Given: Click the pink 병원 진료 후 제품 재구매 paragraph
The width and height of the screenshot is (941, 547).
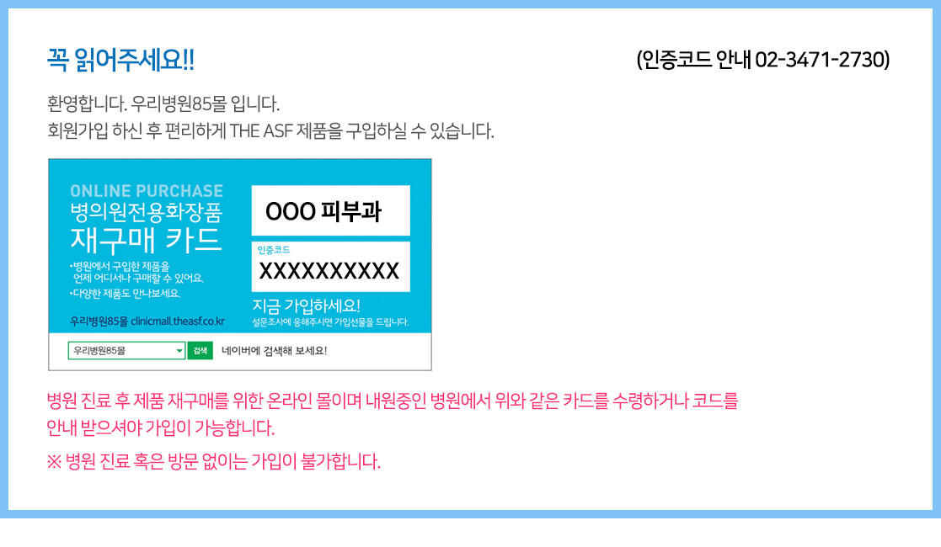Looking at the screenshot, I should [393, 414].
